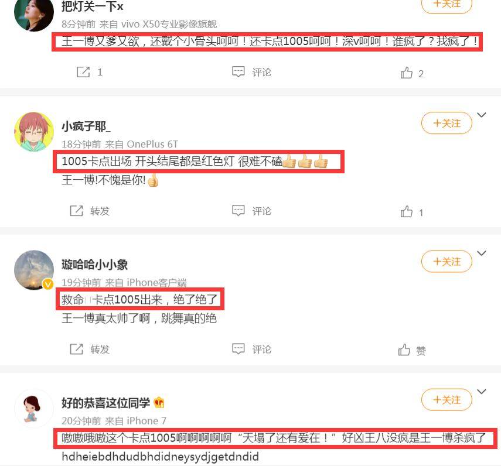This screenshot has height=466, width=501.
Task: Expand options chevron for 小疯子耶_ post
Action: [482, 115]
